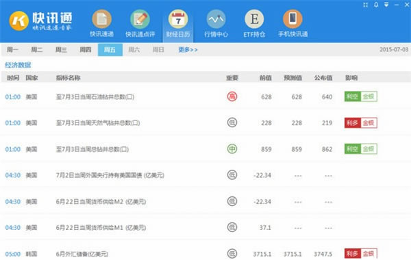Switch to 周日 tab
This screenshot has height=260, width=411.
coord(158,50)
